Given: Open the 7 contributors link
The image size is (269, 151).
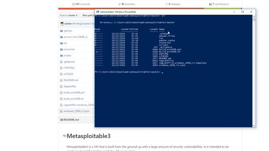Looking at the screenshot, I should point(219,4).
